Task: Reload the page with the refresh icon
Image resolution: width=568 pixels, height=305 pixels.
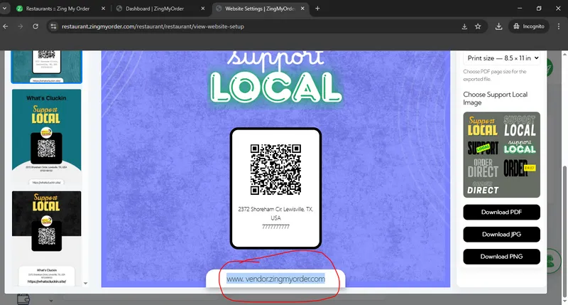Action: pyautogui.click(x=36, y=26)
